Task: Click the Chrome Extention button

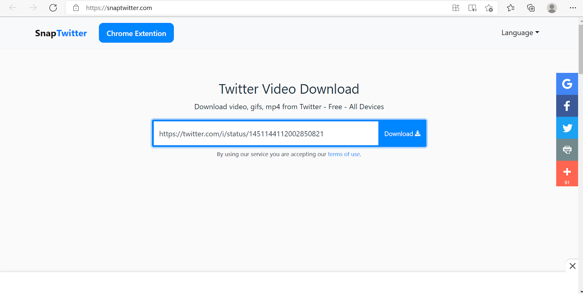Action: pos(136,33)
